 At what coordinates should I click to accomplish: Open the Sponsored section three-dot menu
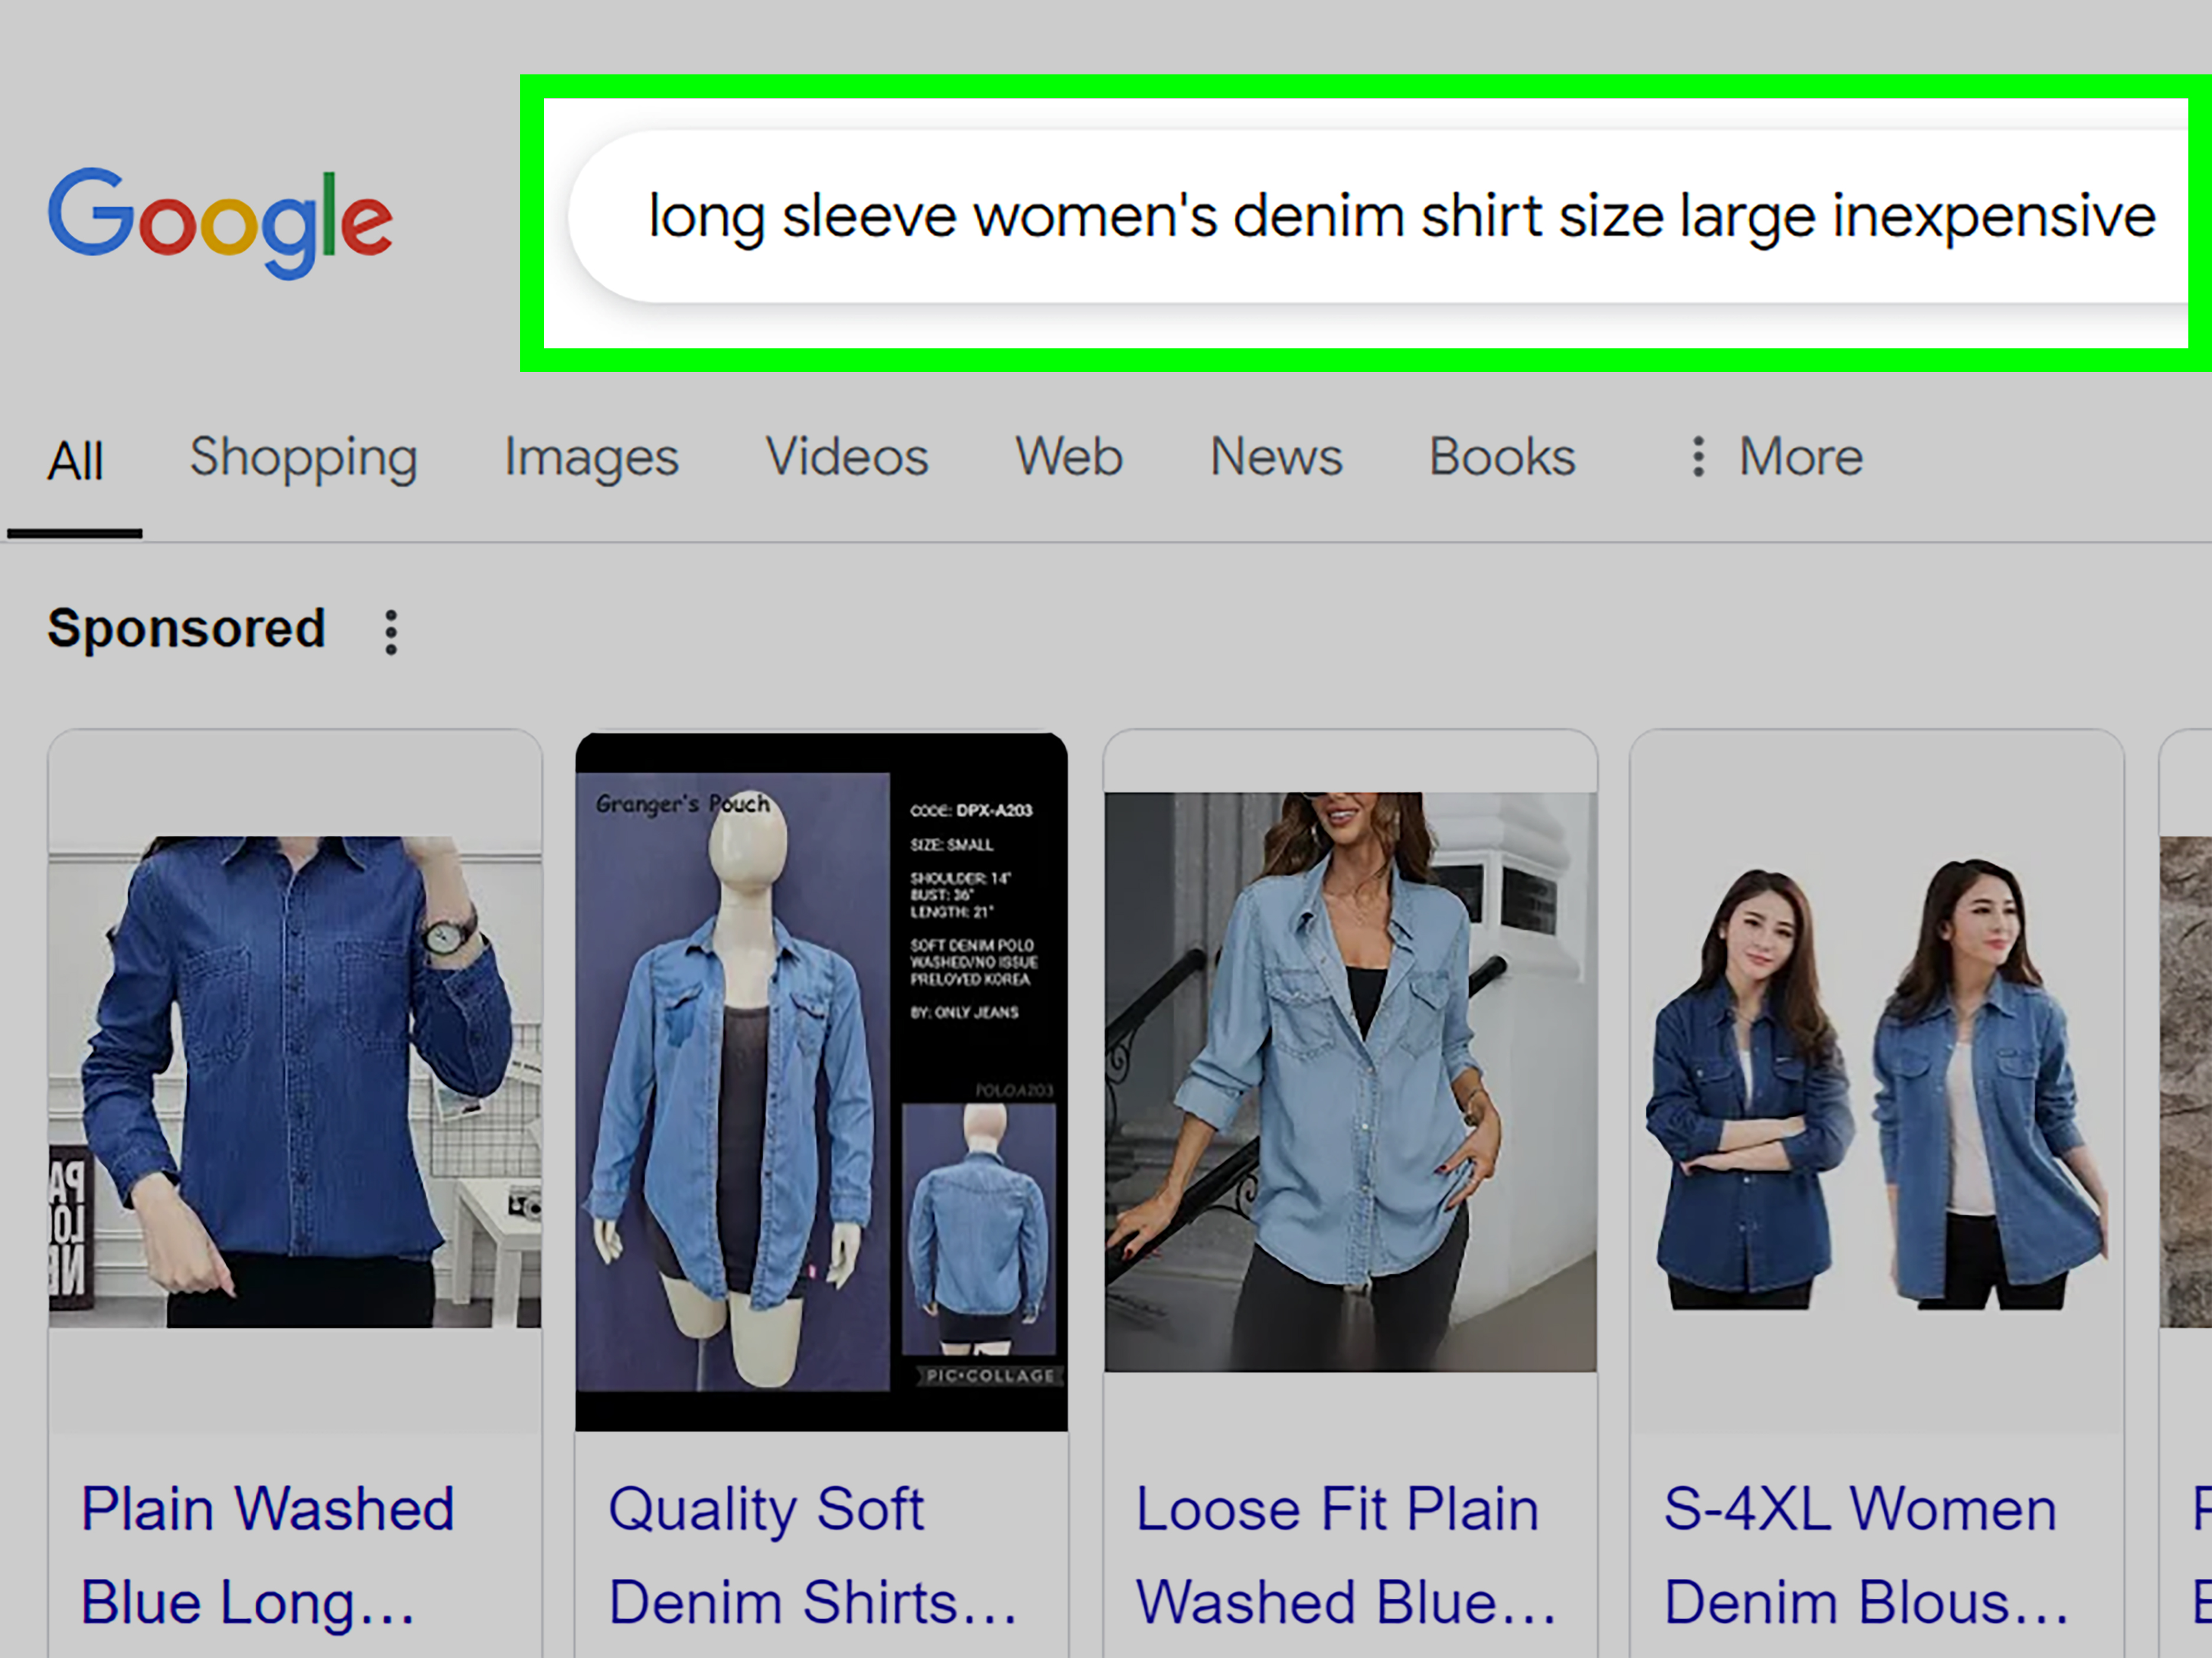(390, 630)
